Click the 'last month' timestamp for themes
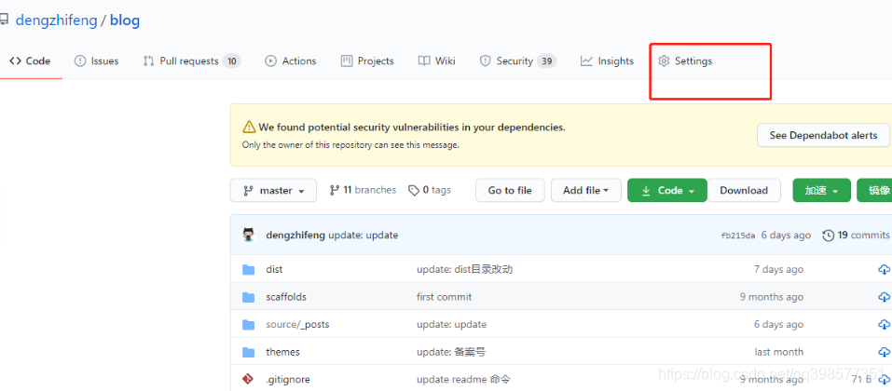Screen dimensions: 892x391 point(779,352)
